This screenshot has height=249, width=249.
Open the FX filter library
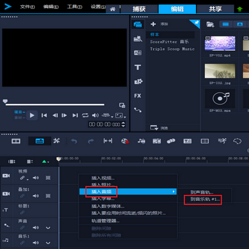pyautogui.click(x=137, y=96)
